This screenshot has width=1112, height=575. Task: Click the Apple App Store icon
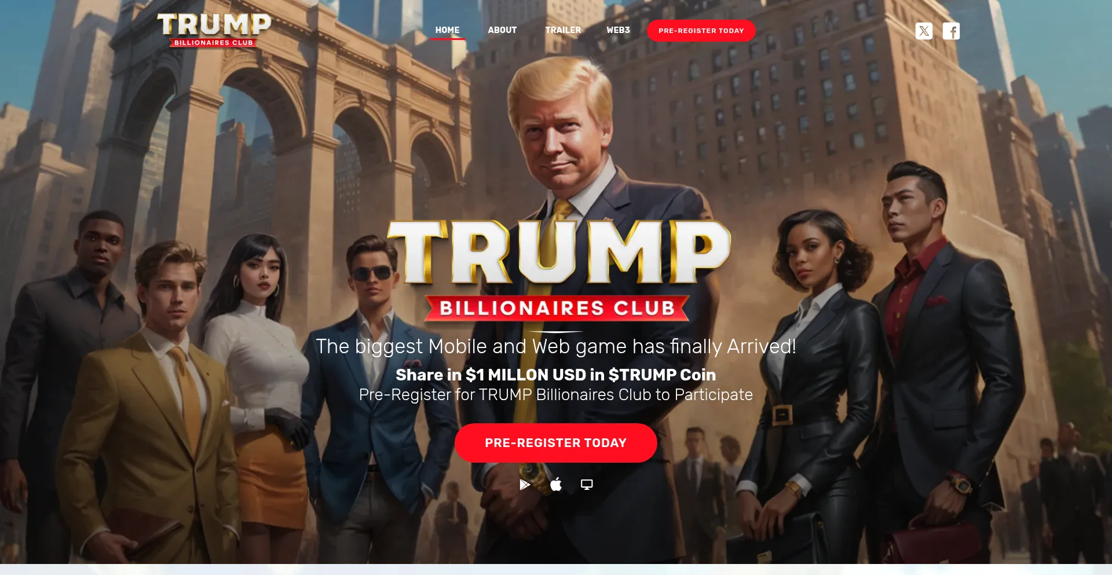(556, 484)
